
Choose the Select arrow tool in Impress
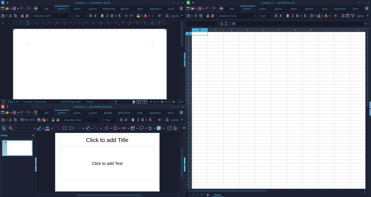tap(4, 128)
